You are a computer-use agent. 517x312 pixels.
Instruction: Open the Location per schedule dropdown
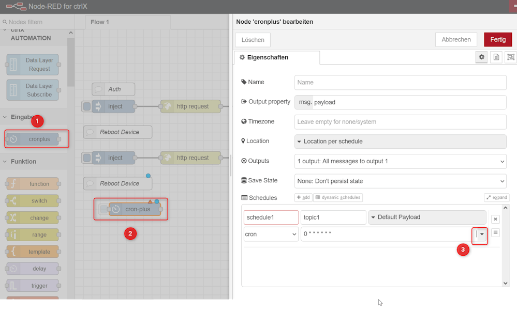click(400, 142)
